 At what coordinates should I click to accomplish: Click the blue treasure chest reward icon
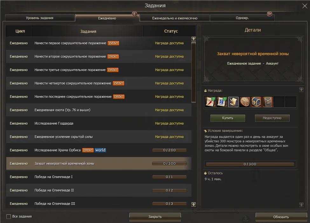click(x=256, y=102)
